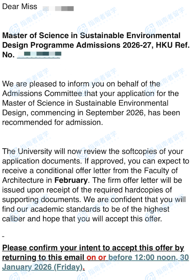Click the bold "February" word

point(71,180)
